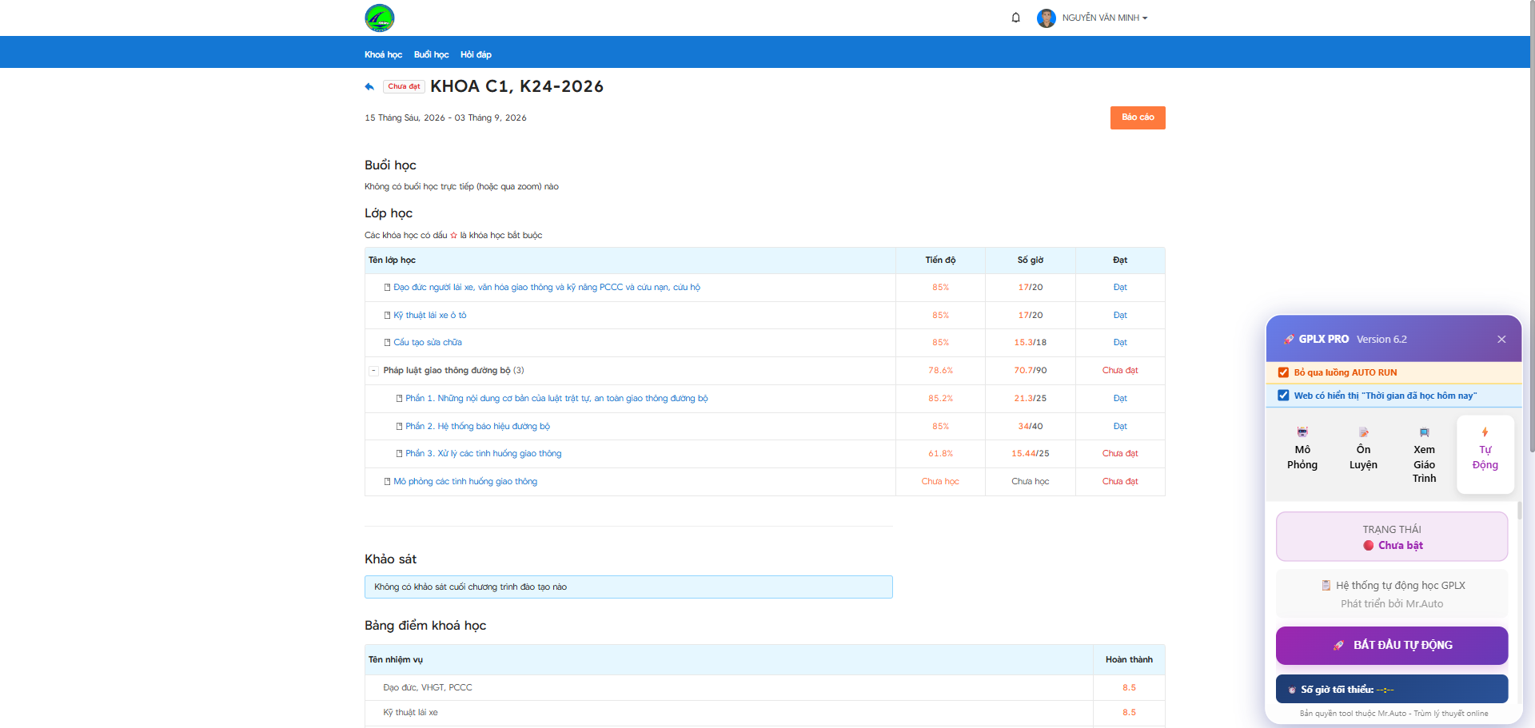This screenshot has height=728, width=1535.
Task: Click Không có khảo sát message box
Action: click(628, 587)
